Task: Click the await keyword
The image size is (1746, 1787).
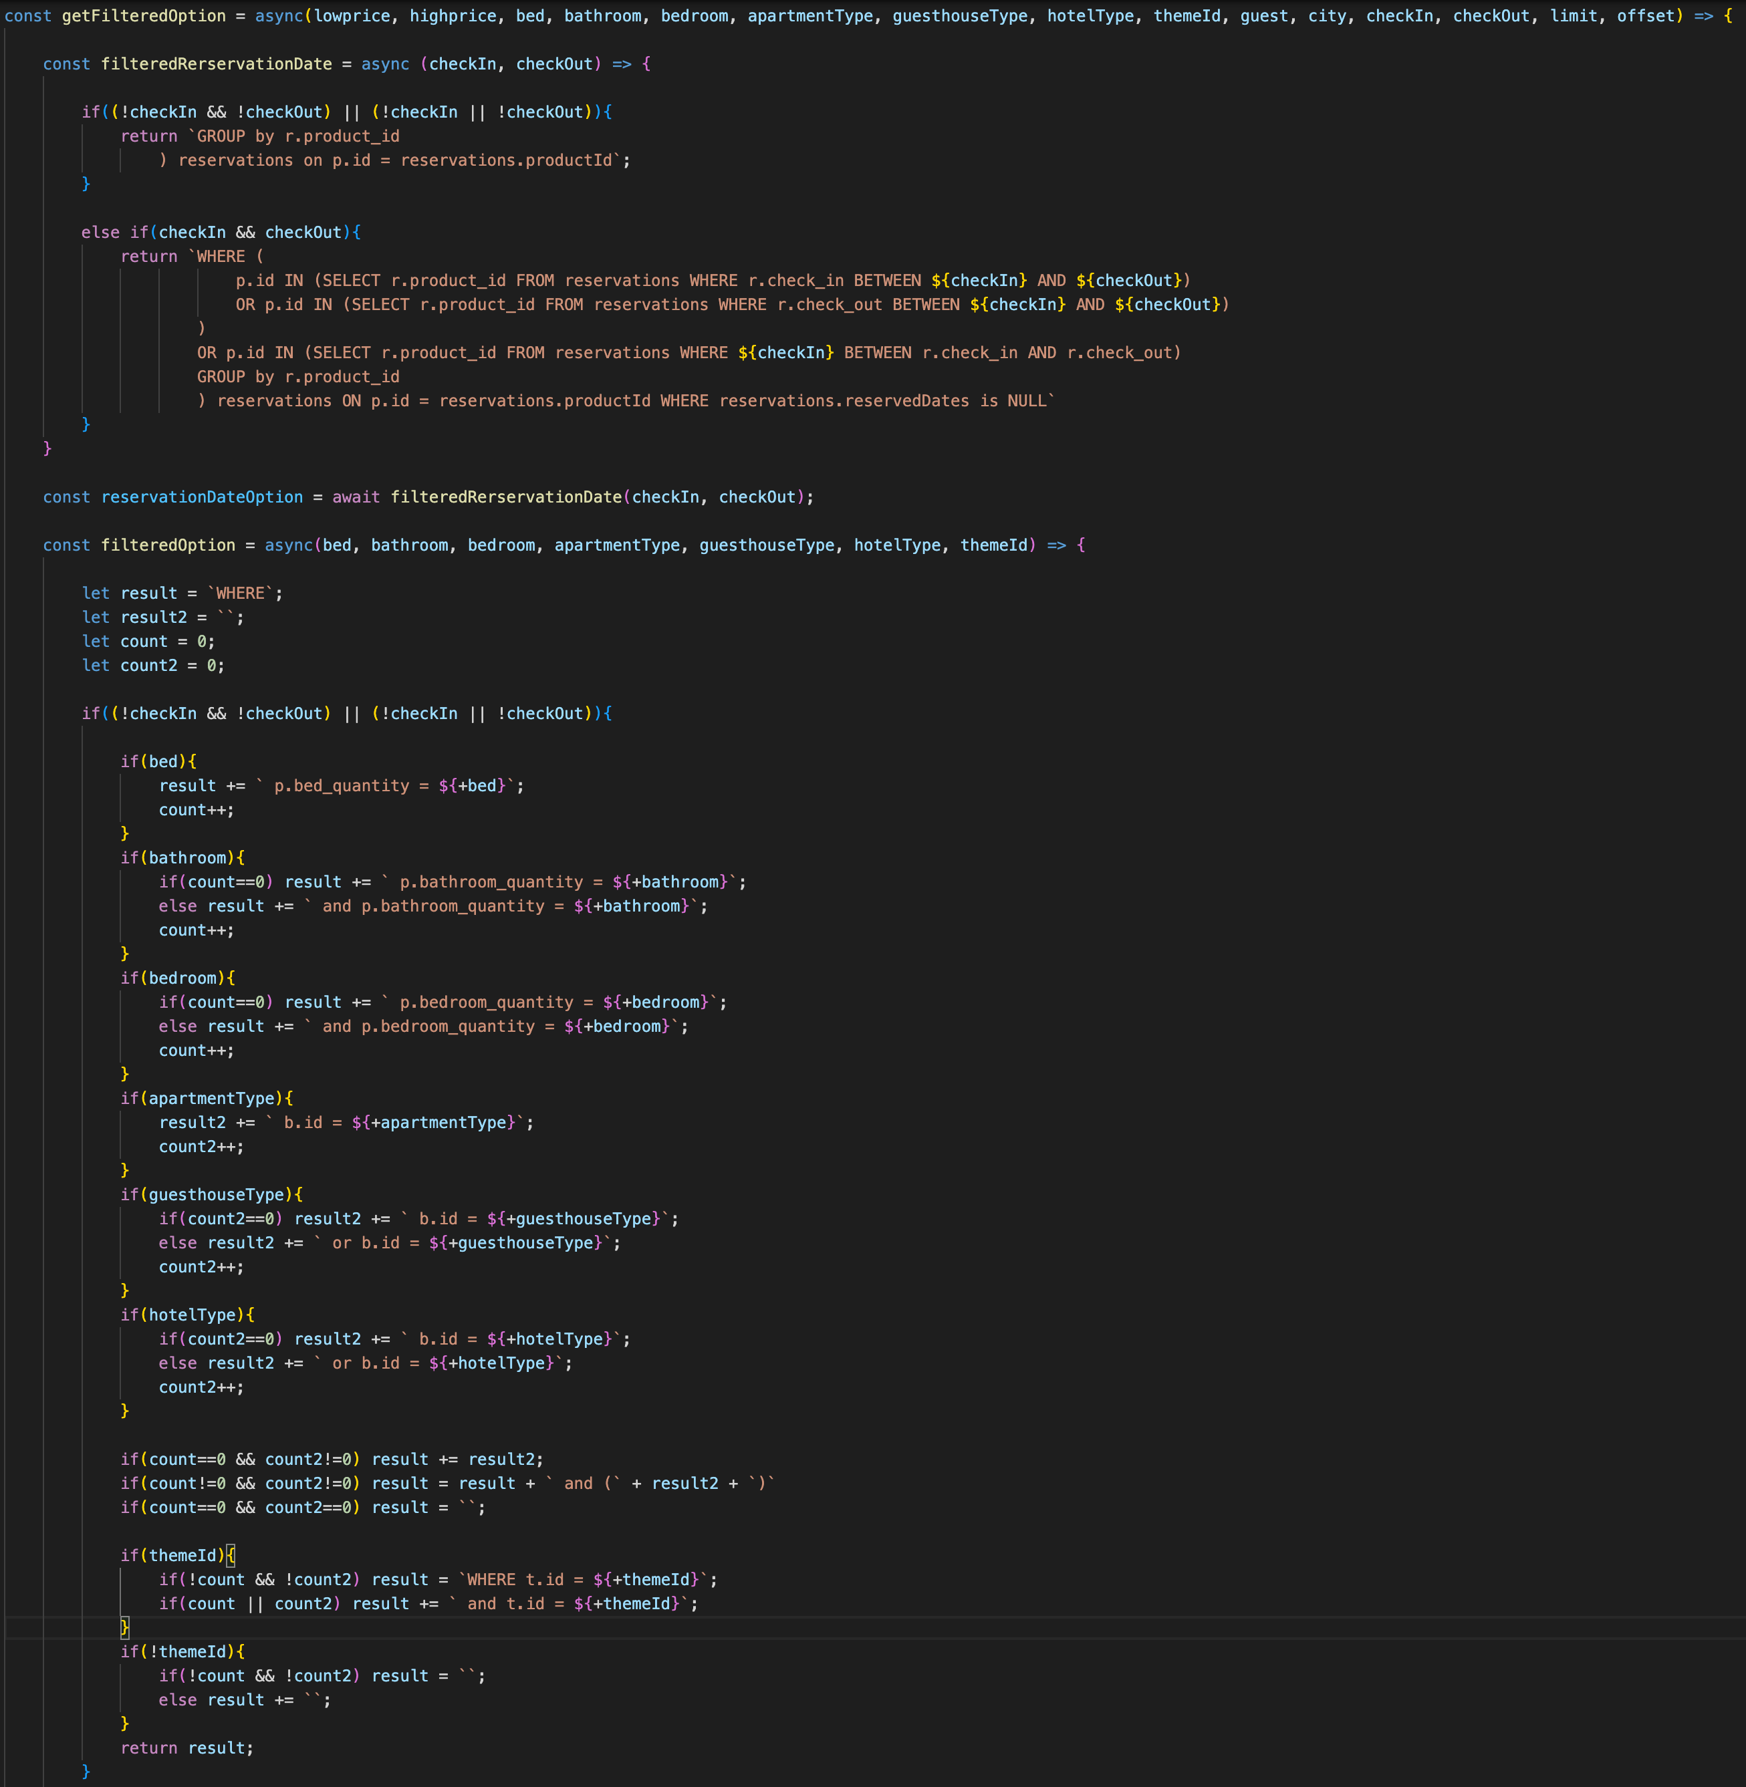Action: 356,497
